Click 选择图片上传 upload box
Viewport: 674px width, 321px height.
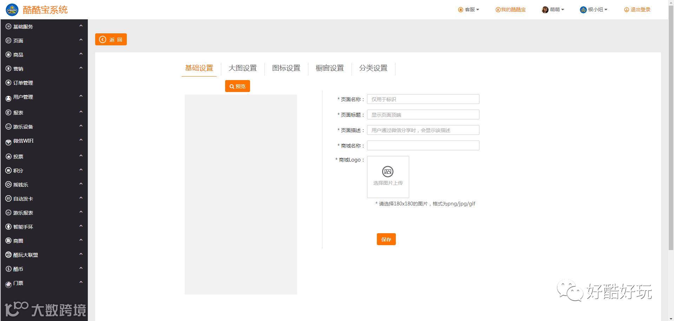click(x=388, y=177)
